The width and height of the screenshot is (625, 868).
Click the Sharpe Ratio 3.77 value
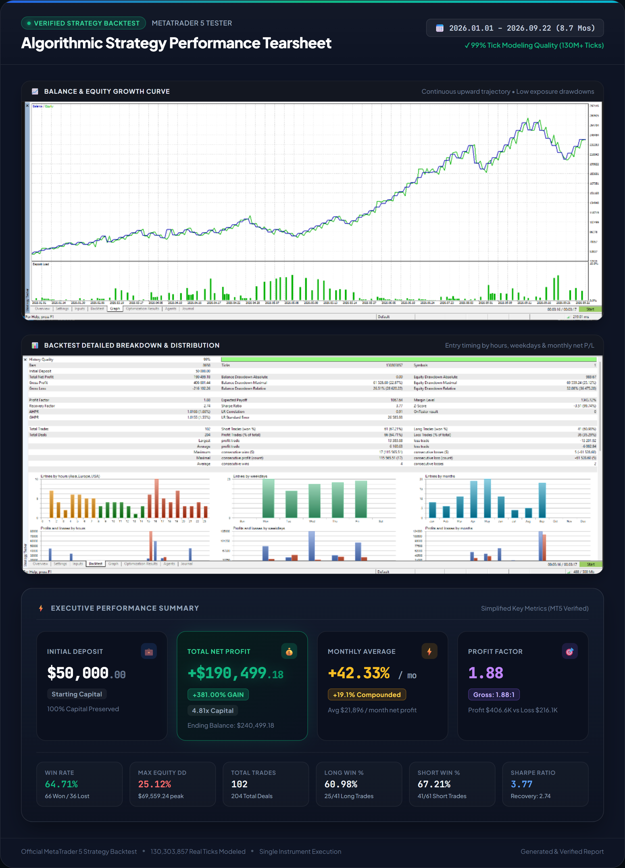[521, 784]
